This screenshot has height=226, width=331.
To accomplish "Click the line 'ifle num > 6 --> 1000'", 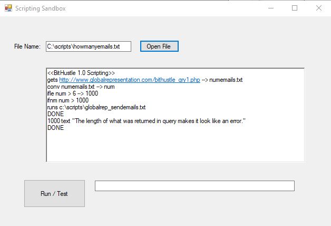I will (73, 93).
